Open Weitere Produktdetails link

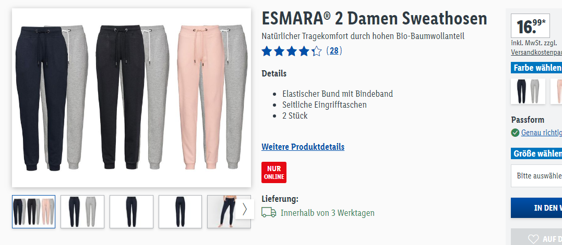coord(303,147)
